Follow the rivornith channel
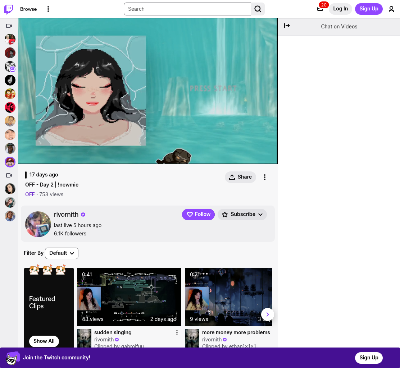The width and height of the screenshot is (400, 368). tap(198, 214)
